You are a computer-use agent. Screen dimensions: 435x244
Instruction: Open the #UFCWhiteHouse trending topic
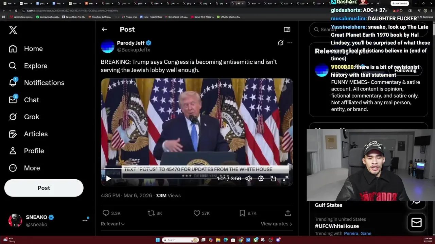(x=337, y=226)
